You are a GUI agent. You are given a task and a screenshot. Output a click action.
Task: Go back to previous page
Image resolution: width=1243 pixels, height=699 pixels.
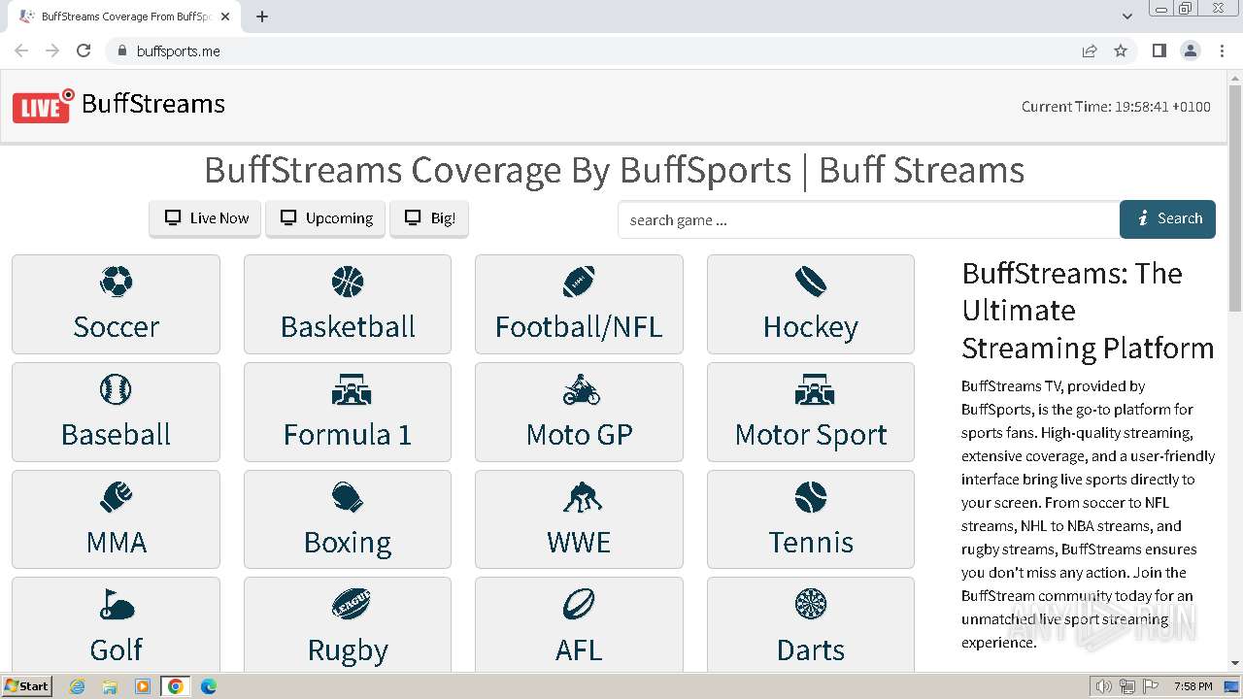(21, 50)
